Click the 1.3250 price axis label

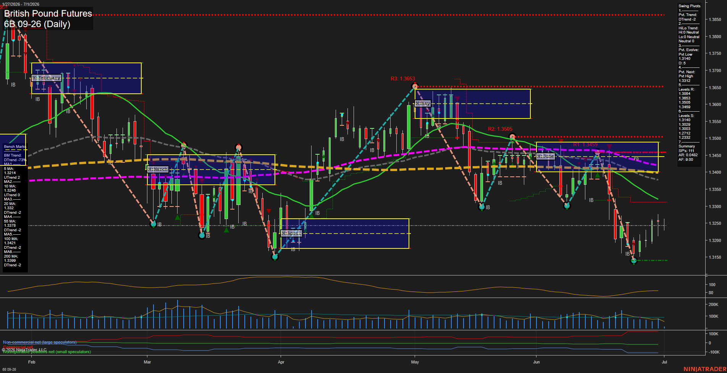(715, 224)
